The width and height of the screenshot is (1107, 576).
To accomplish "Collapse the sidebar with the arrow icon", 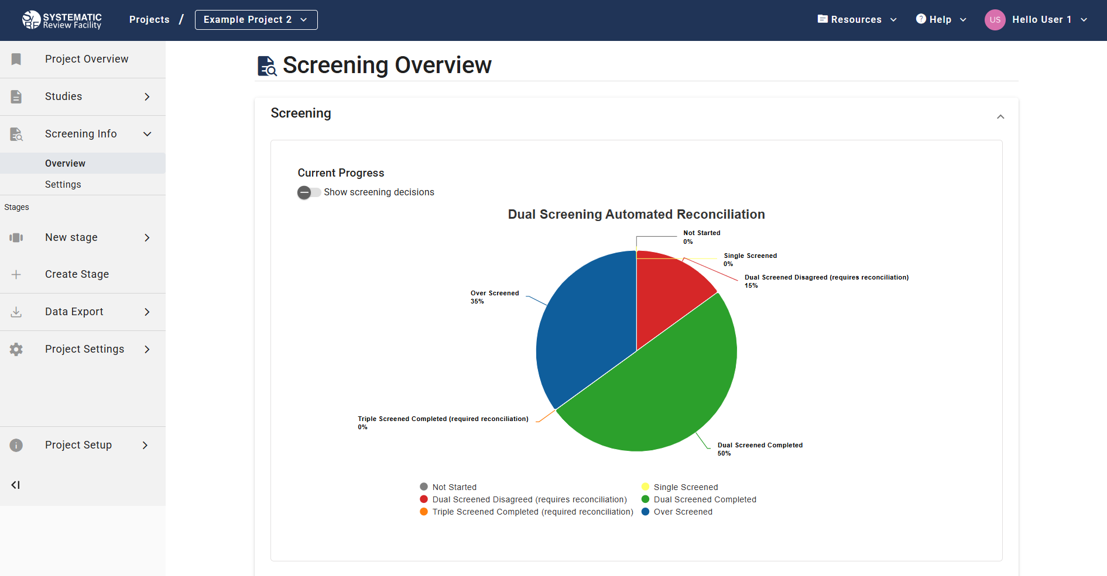I will pyautogui.click(x=16, y=485).
